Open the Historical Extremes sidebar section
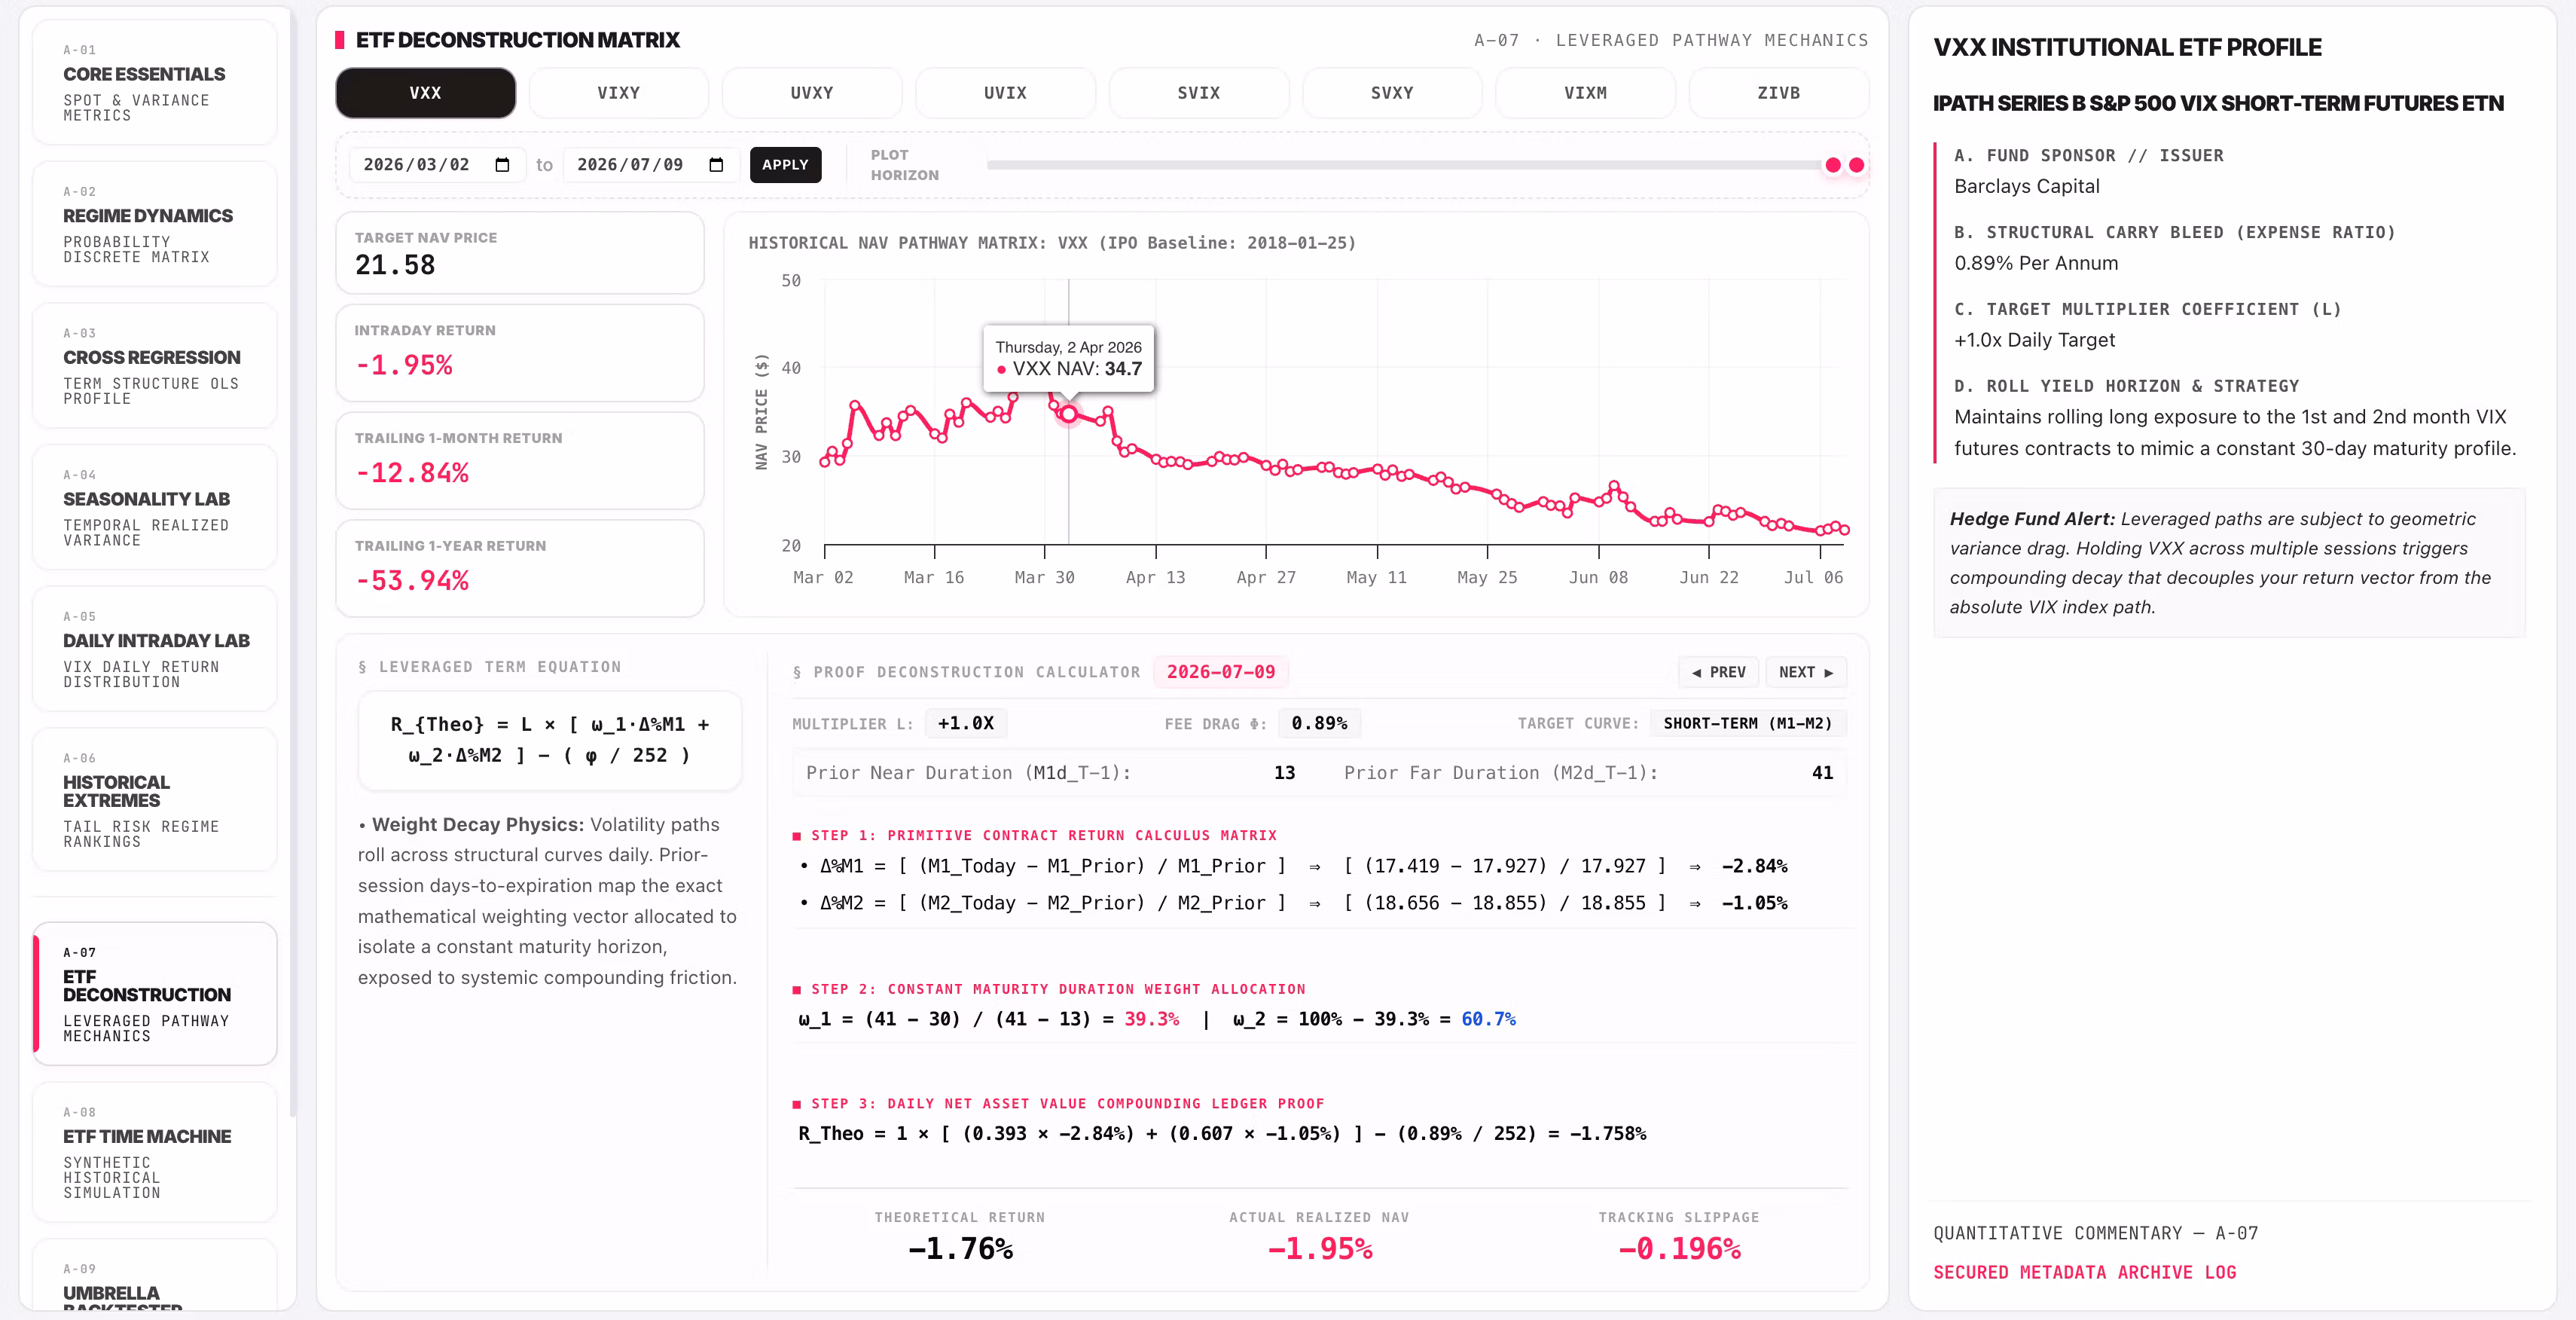 155,799
